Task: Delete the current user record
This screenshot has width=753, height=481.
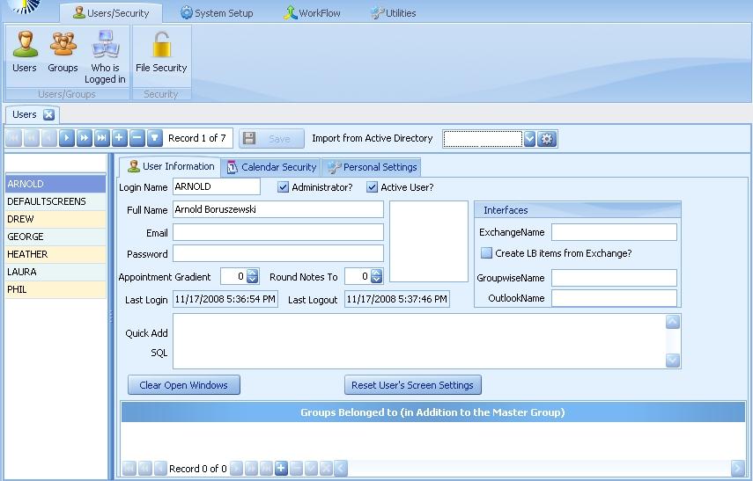Action: click(x=137, y=138)
